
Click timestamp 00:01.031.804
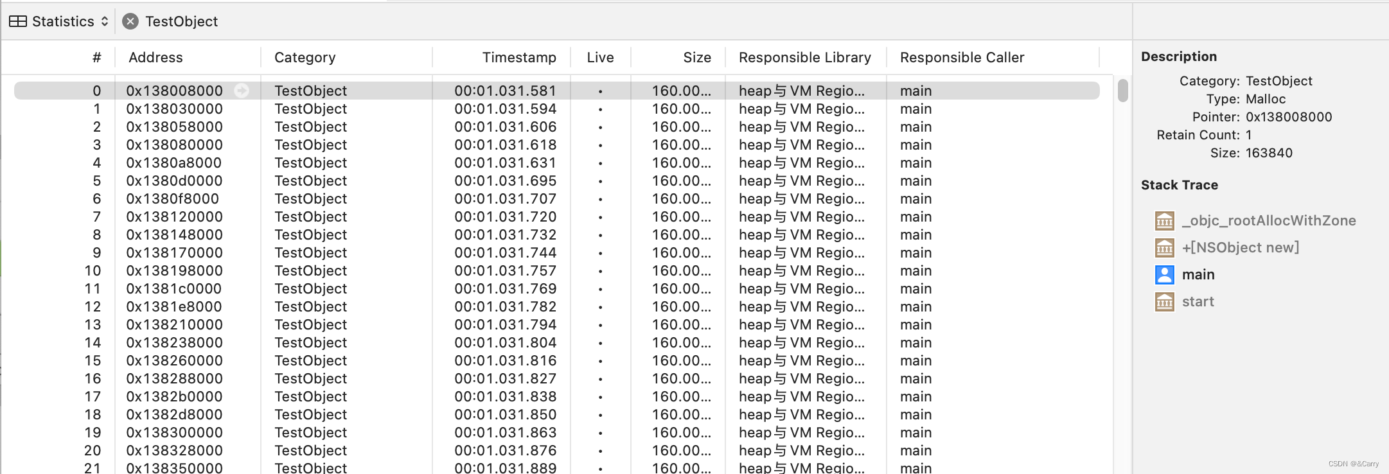coord(505,342)
